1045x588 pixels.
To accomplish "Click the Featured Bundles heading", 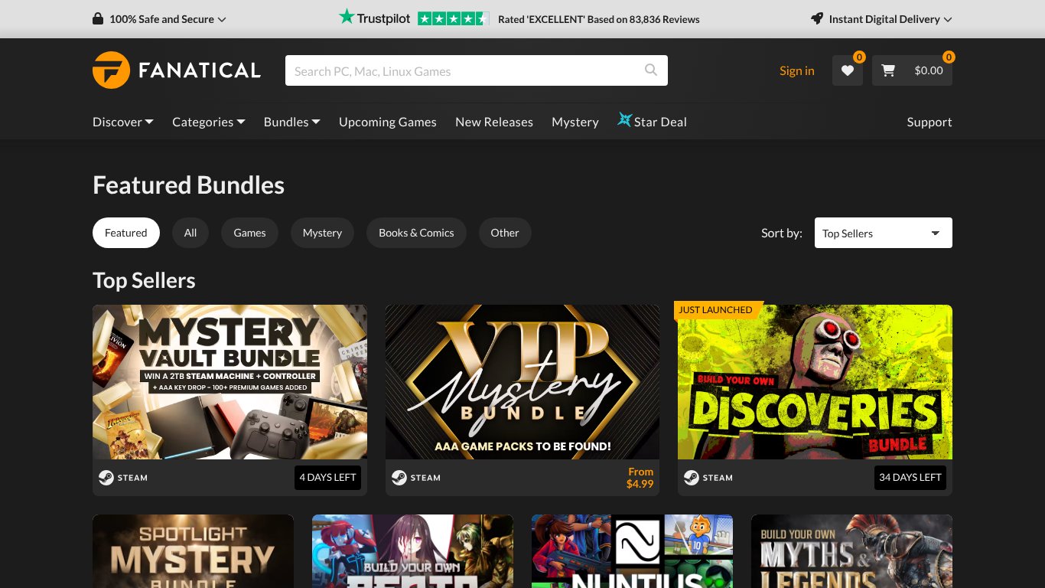I will pyautogui.click(x=188, y=185).
